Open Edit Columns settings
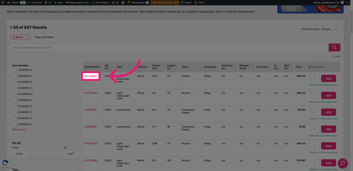 coord(316,67)
